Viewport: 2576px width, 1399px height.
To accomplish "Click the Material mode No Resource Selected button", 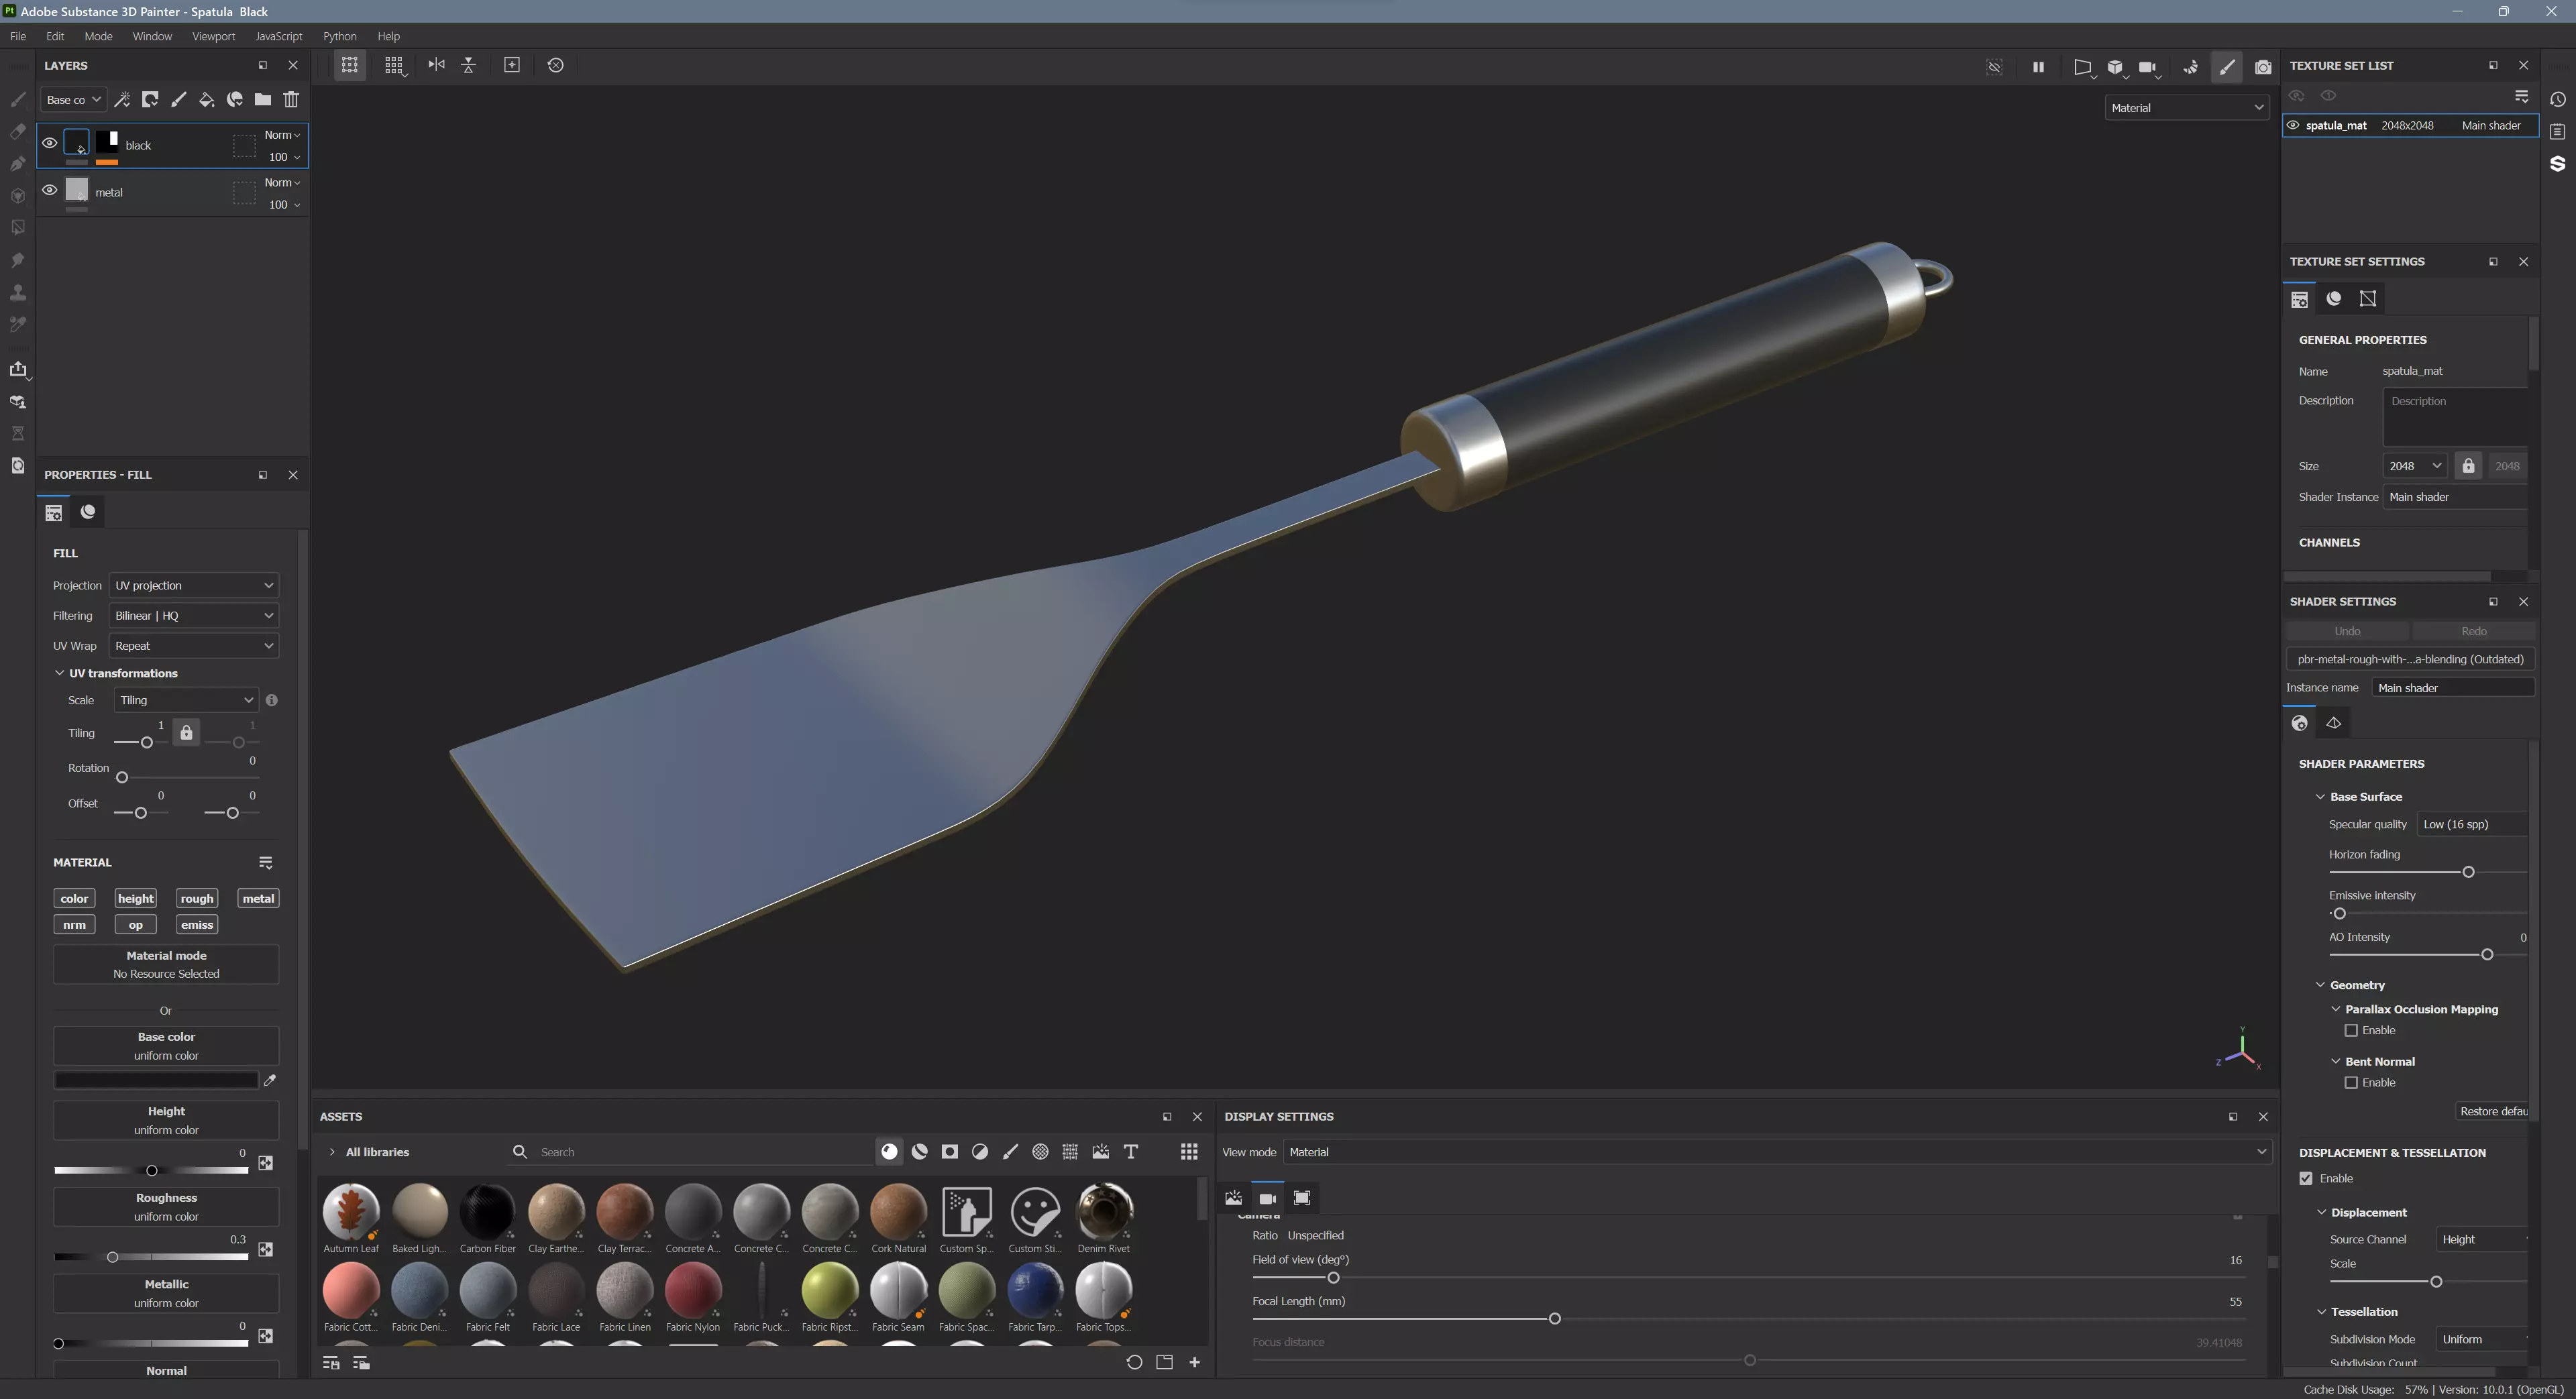I will click(166, 965).
